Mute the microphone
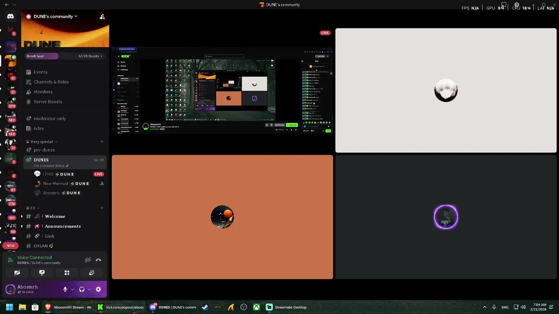Viewport: 559px width, 314px height. click(x=65, y=290)
